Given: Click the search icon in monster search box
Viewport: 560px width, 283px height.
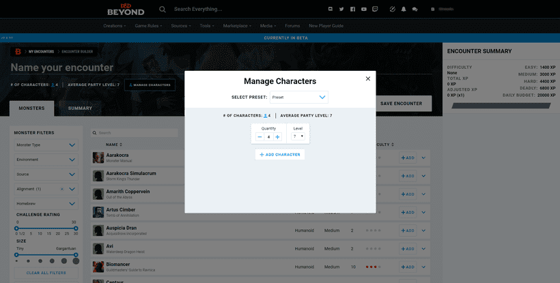Looking at the screenshot, I should 95,133.
